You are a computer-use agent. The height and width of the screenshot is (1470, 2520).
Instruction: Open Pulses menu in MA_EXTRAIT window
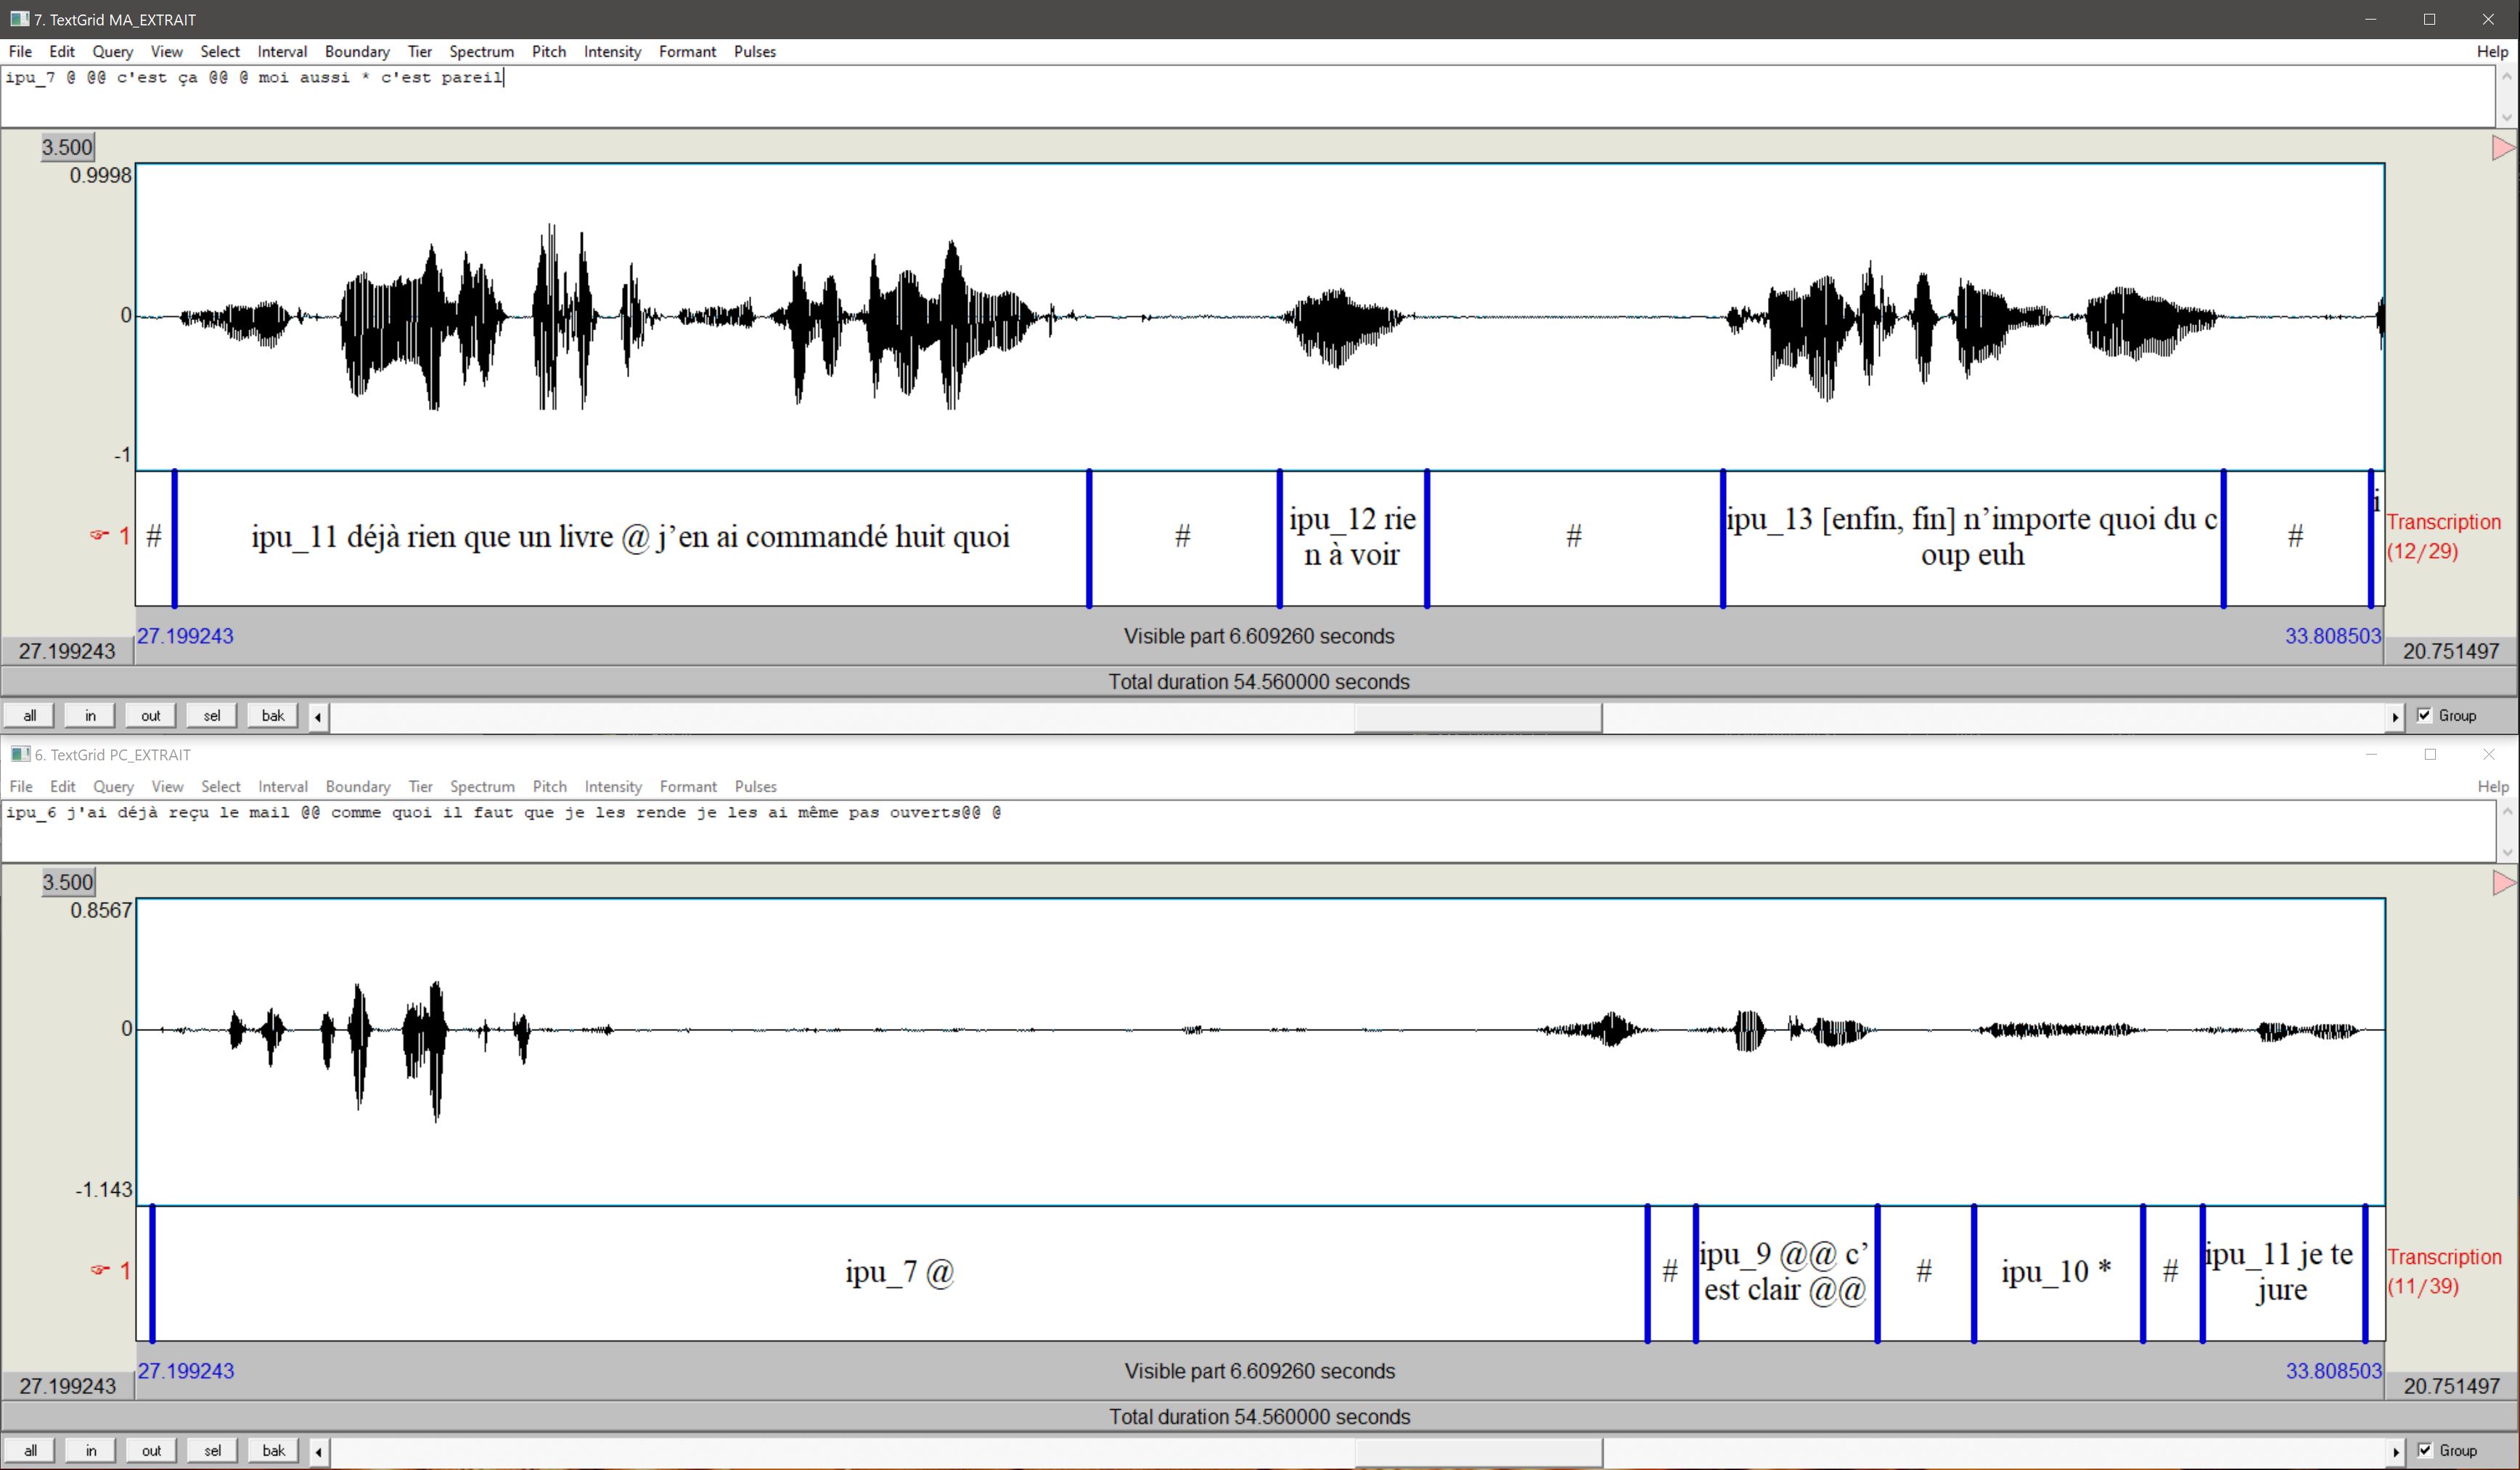point(755,51)
